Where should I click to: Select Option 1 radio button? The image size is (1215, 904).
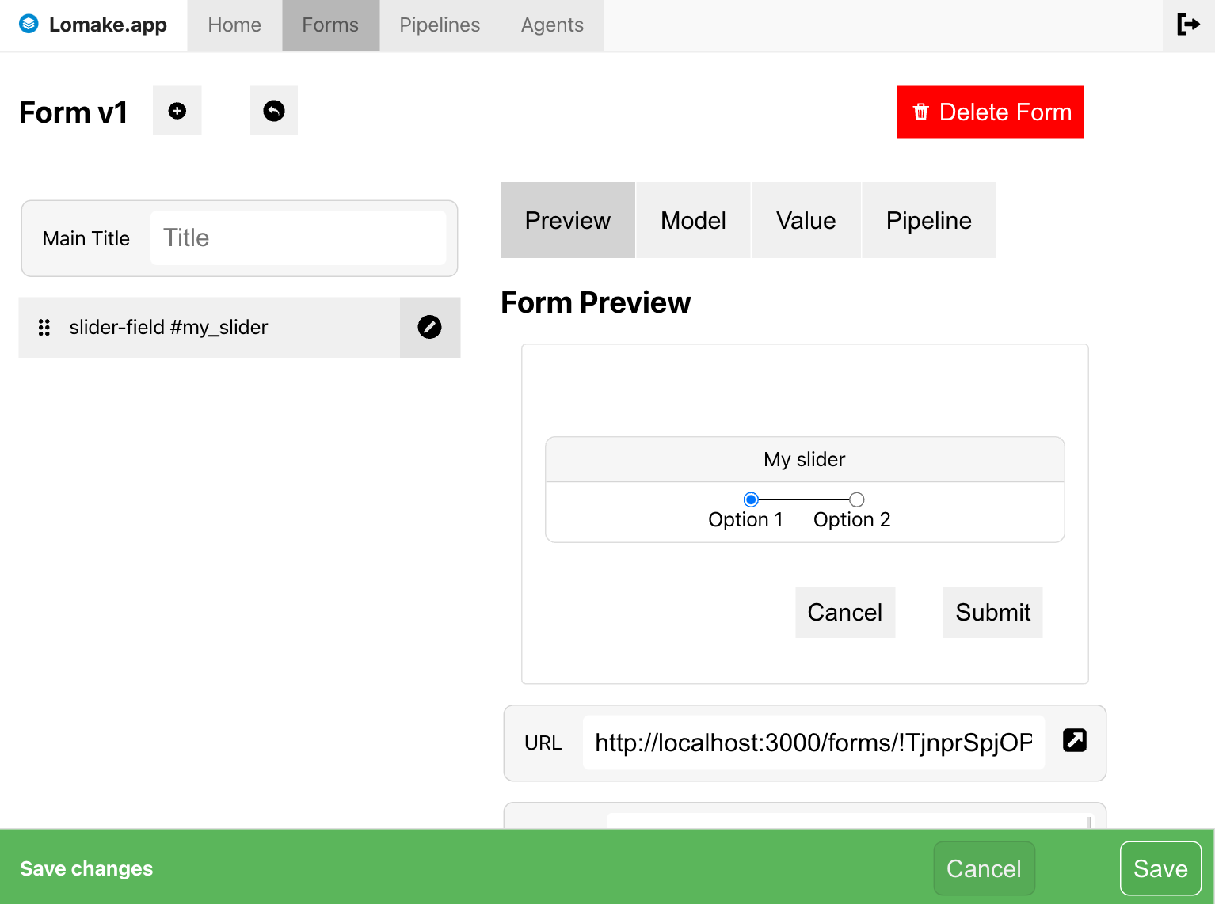pos(751,499)
